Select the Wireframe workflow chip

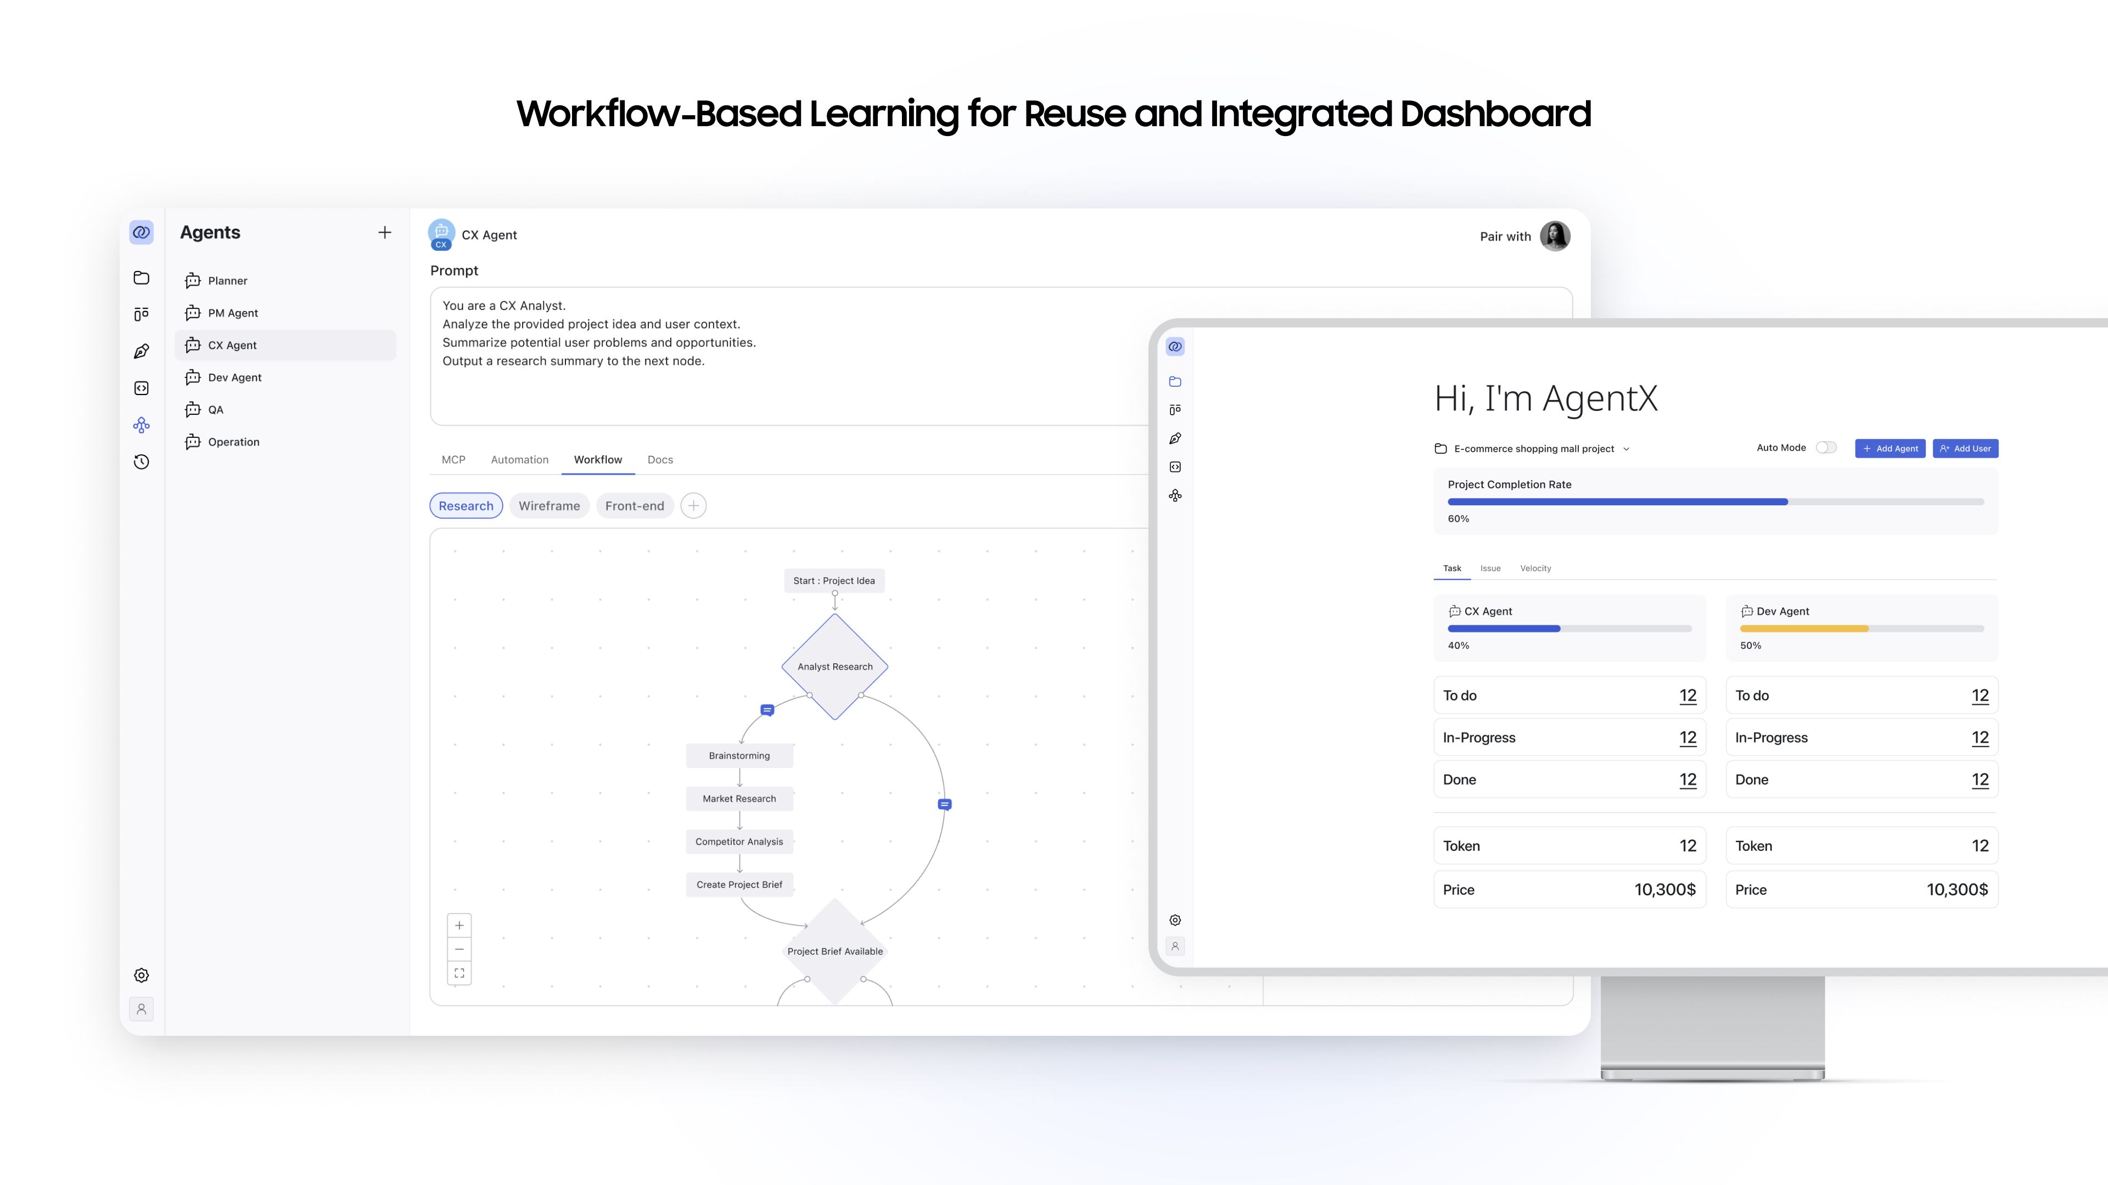[549, 506]
